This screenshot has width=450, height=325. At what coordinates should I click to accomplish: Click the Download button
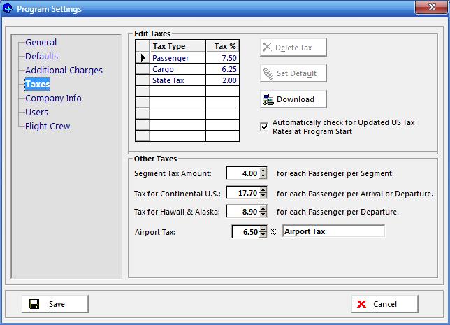[293, 99]
